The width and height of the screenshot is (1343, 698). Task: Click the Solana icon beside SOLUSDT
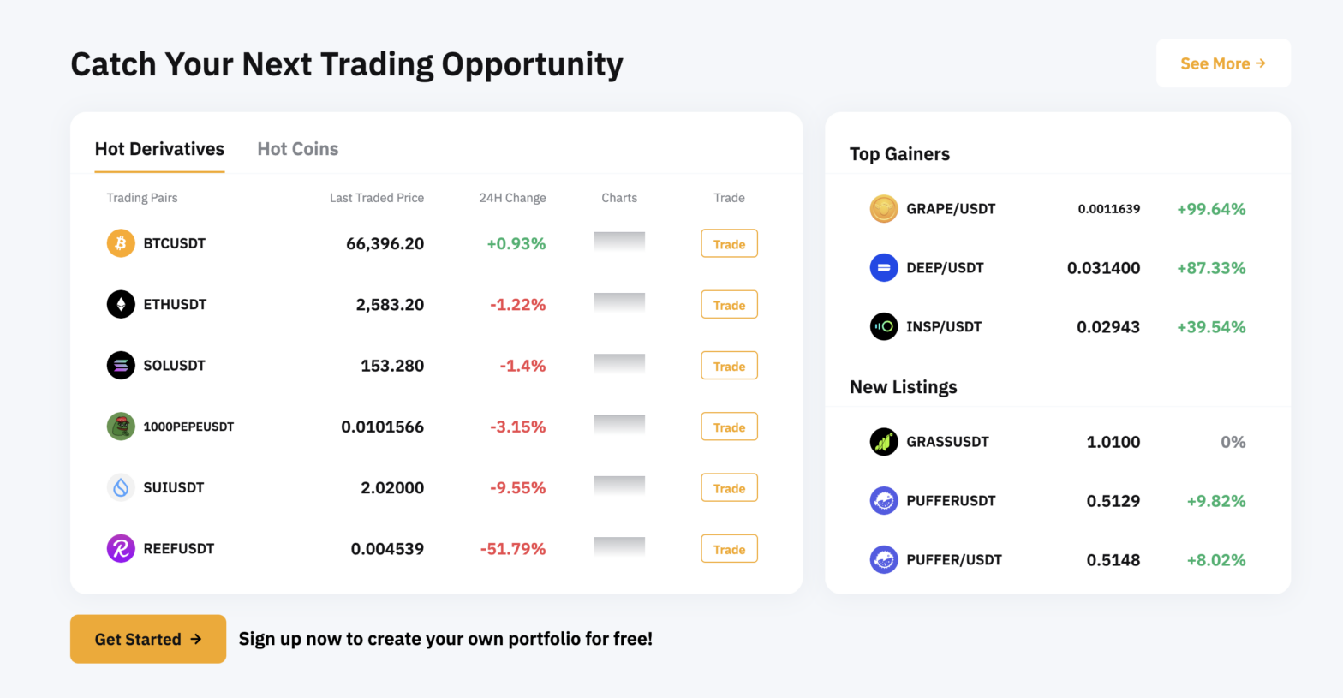[121, 365]
